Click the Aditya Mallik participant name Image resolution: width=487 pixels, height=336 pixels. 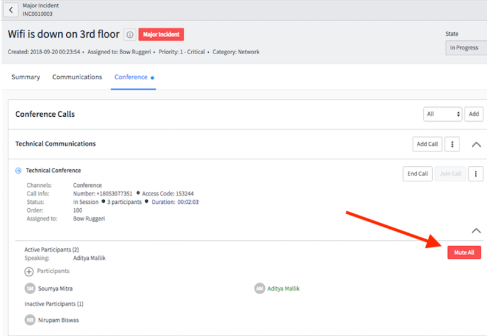[x=283, y=289]
